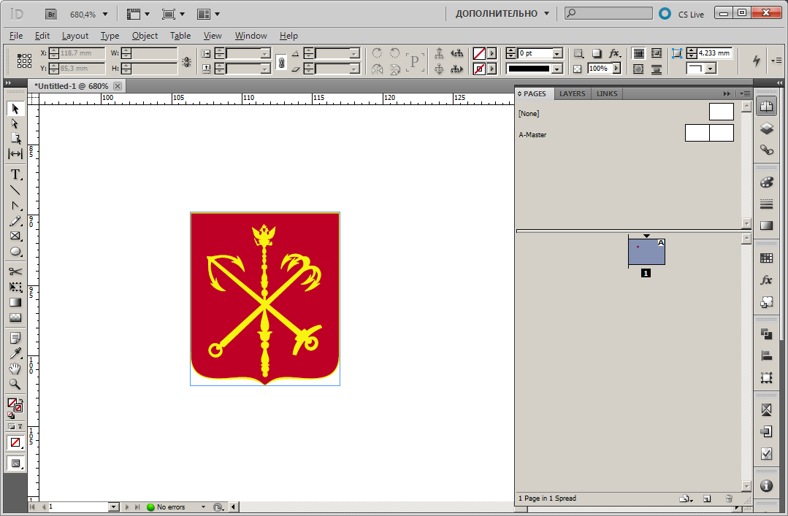Choose the Gradient Swatch tool
The width and height of the screenshot is (788, 516).
tap(15, 302)
